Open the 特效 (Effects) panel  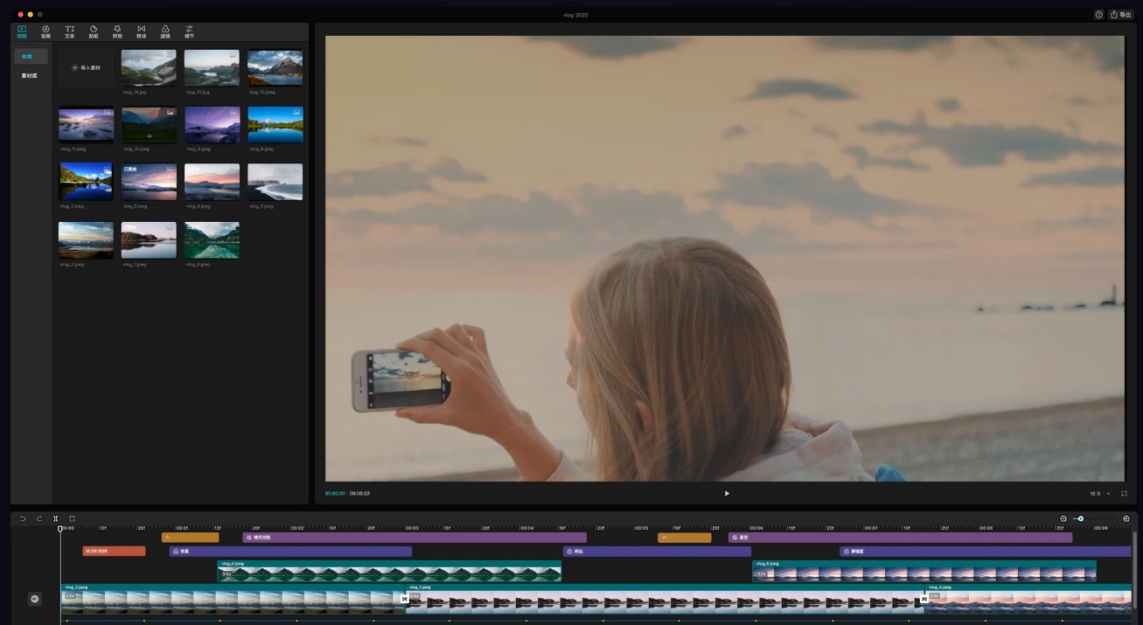[x=116, y=31]
